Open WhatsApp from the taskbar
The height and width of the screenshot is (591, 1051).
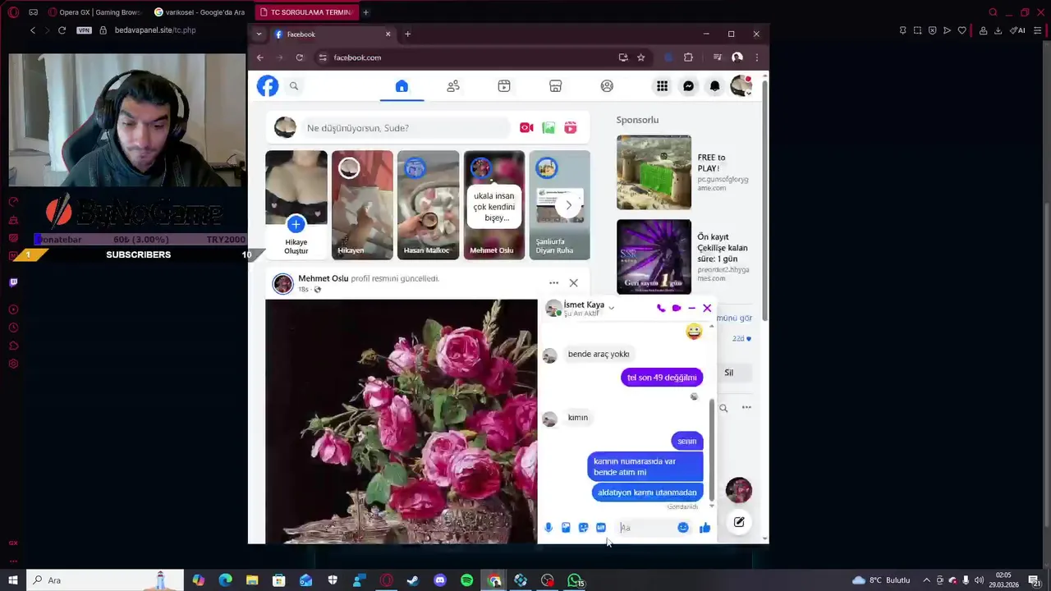pyautogui.click(x=575, y=580)
